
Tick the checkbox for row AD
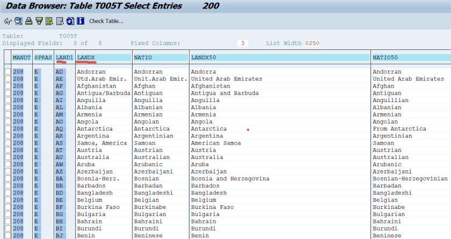point(8,71)
